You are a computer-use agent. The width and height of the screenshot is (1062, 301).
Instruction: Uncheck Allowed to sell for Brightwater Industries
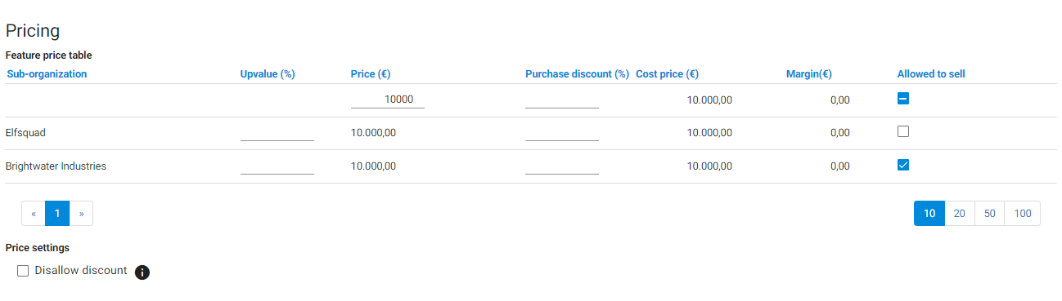(x=903, y=165)
